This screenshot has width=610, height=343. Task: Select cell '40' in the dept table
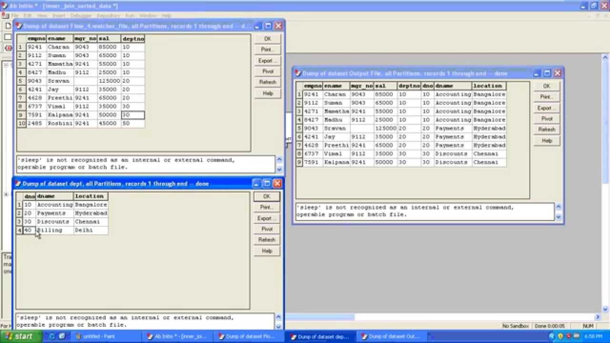[30, 230]
